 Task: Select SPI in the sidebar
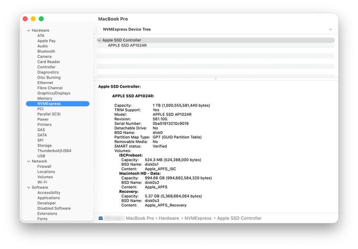coord(40,140)
